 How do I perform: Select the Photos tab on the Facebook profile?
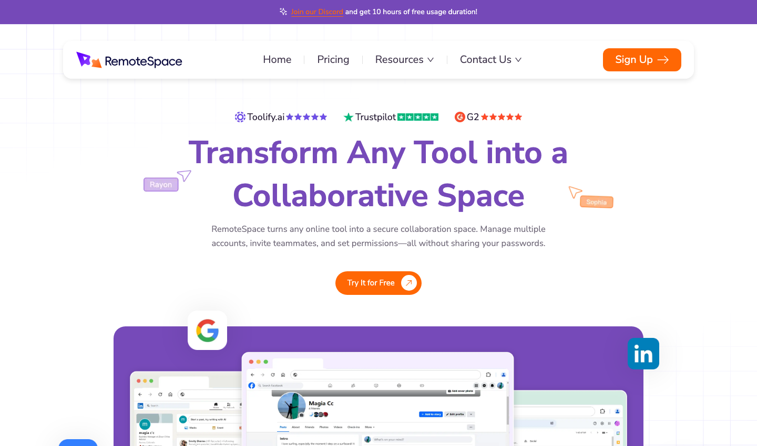[x=324, y=427]
